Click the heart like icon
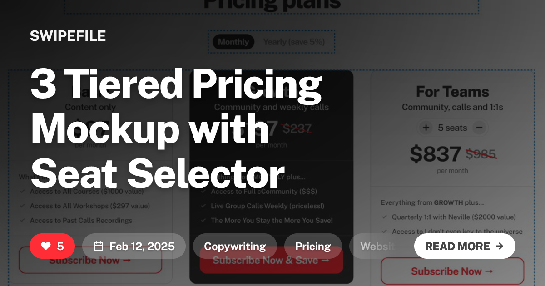The width and height of the screenshot is (545, 286). pos(45,246)
